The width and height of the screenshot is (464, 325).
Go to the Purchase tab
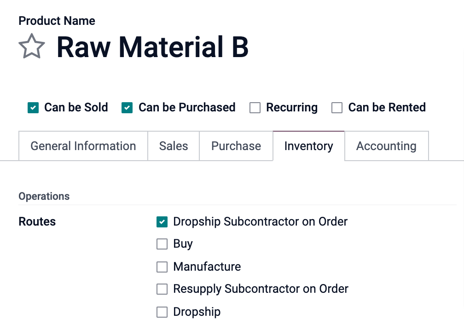click(236, 146)
